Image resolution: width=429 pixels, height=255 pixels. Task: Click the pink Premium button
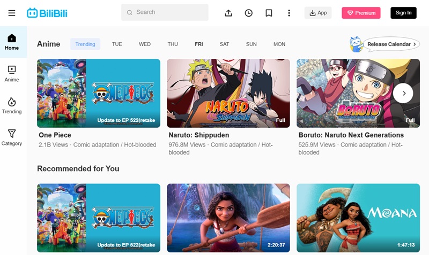(361, 13)
